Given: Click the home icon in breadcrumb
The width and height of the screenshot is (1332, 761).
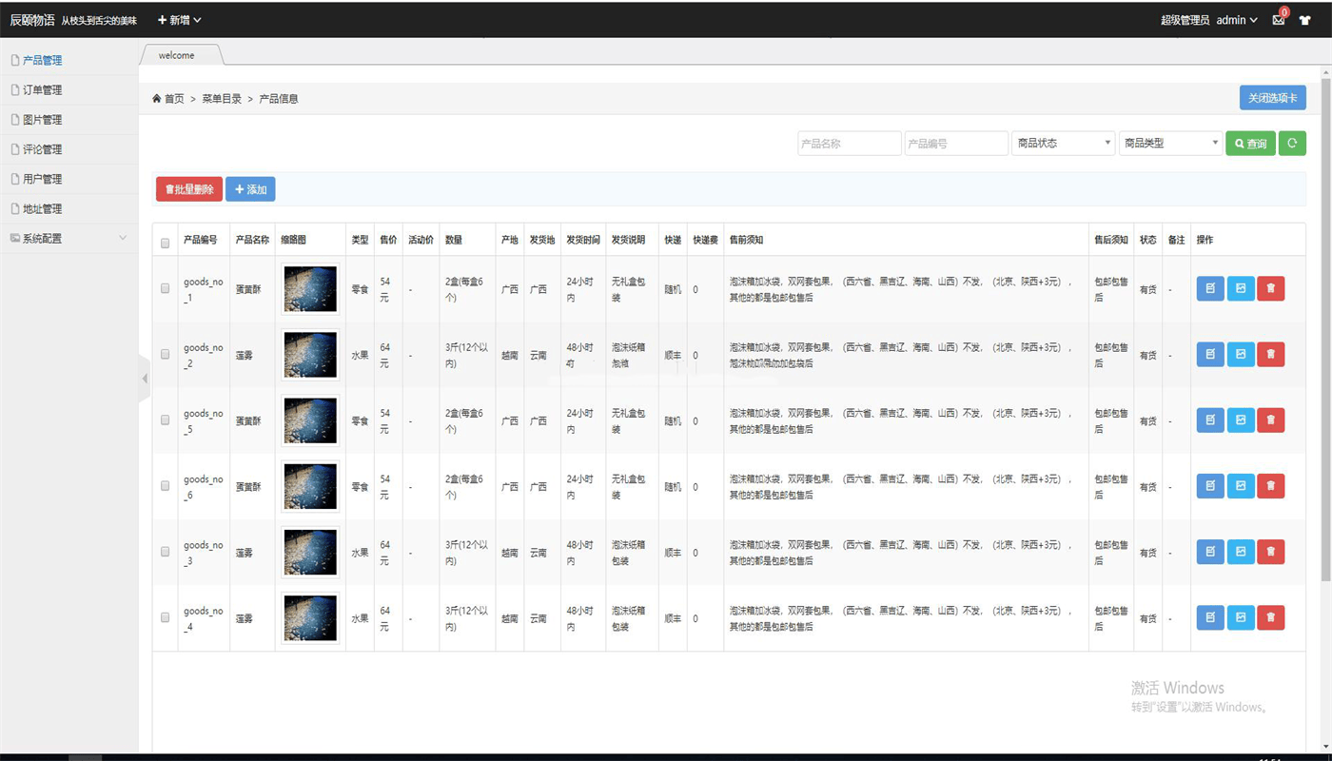Looking at the screenshot, I should pyautogui.click(x=157, y=99).
